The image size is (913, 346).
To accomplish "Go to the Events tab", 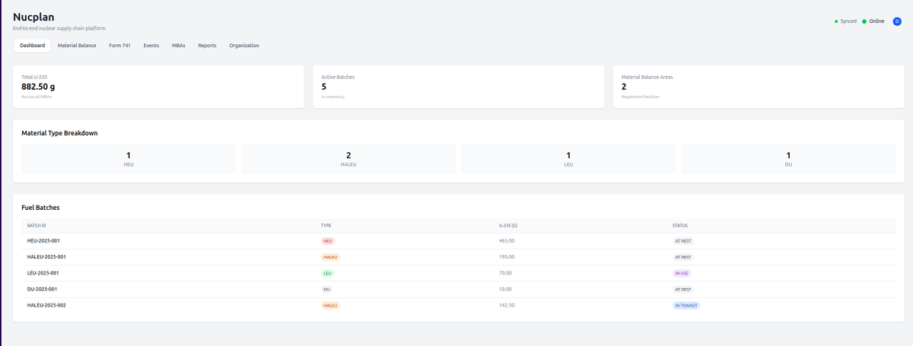I will (151, 46).
